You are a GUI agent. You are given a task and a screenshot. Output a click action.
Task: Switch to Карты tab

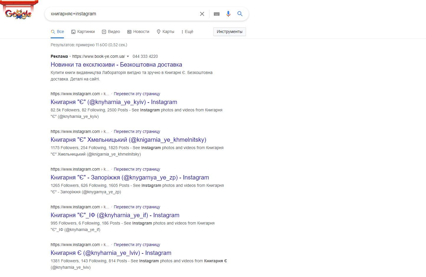coord(165,32)
